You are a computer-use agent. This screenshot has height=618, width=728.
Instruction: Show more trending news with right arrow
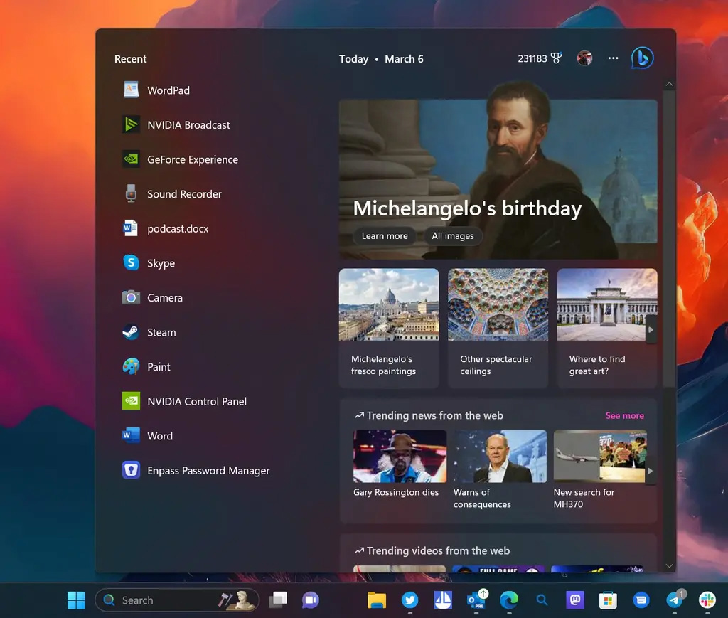coord(649,471)
